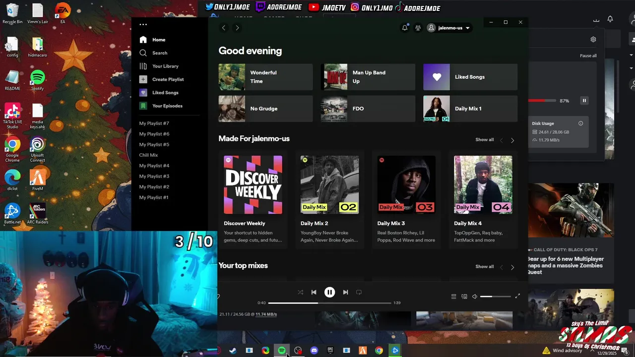Open Battle.net downloads settings gear

click(x=593, y=39)
